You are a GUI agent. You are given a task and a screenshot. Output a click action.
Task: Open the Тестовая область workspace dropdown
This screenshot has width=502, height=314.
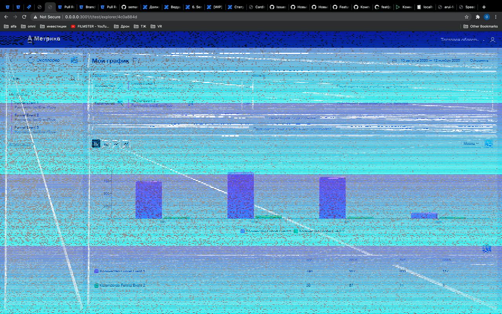click(462, 40)
